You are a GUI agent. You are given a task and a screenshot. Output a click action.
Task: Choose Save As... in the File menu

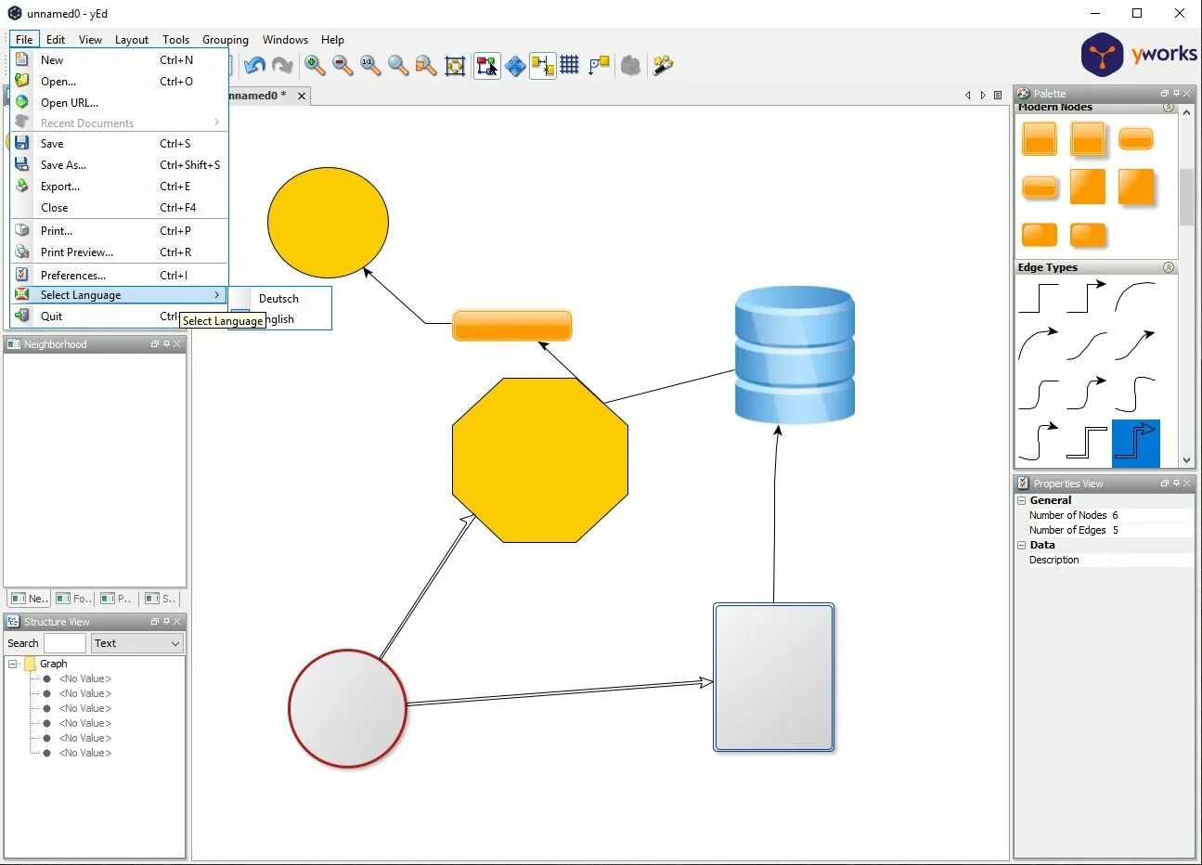pyautogui.click(x=119, y=164)
